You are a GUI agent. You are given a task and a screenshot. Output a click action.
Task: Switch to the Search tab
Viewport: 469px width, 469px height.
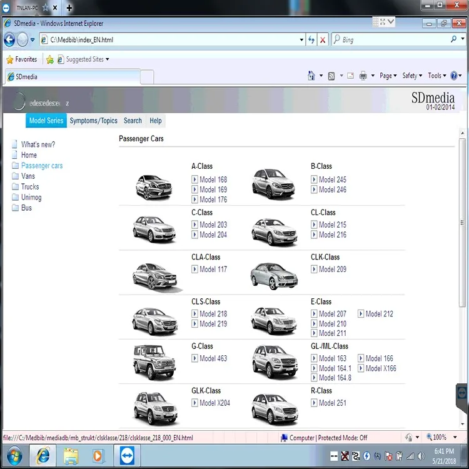coord(133,121)
